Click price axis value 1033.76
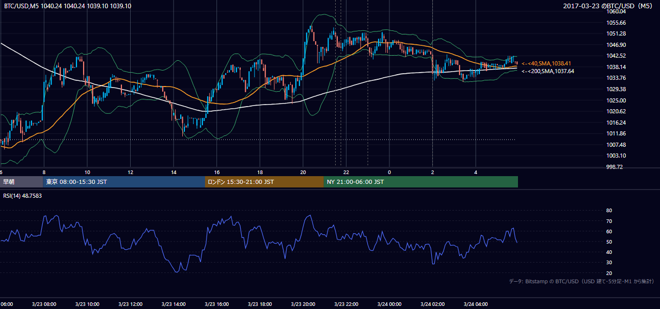Image resolution: width=660 pixels, height=309 pixels. [x=616, y=78]
